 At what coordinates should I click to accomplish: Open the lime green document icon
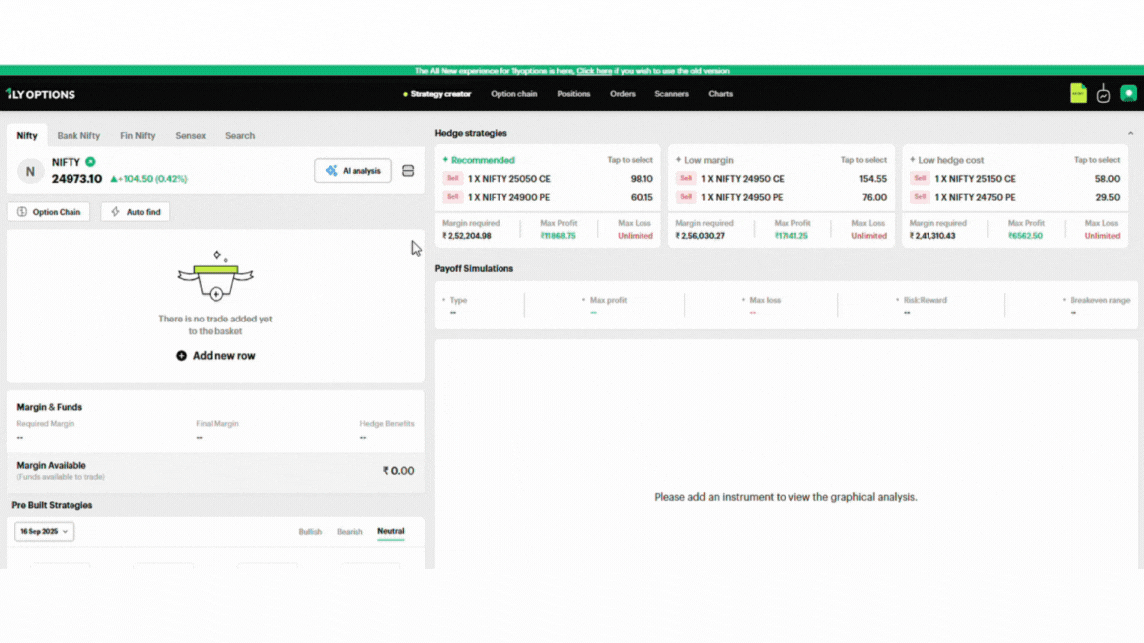tap(1077, 93)
